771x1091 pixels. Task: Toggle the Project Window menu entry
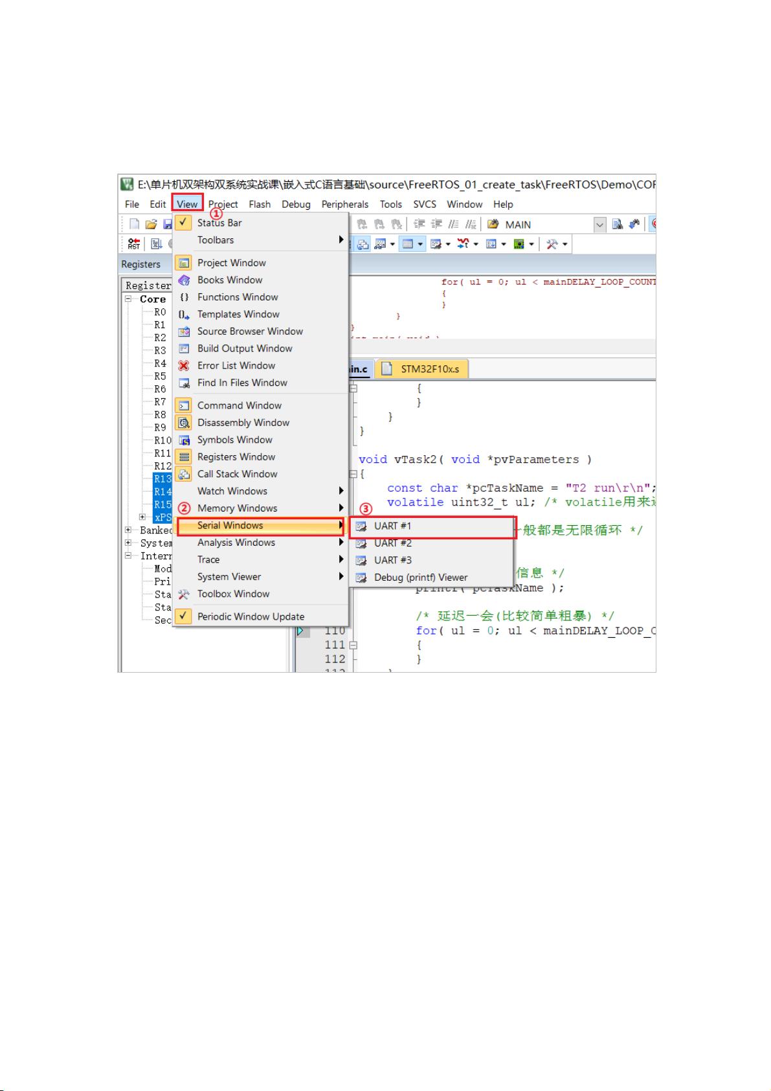coord(231,263)
